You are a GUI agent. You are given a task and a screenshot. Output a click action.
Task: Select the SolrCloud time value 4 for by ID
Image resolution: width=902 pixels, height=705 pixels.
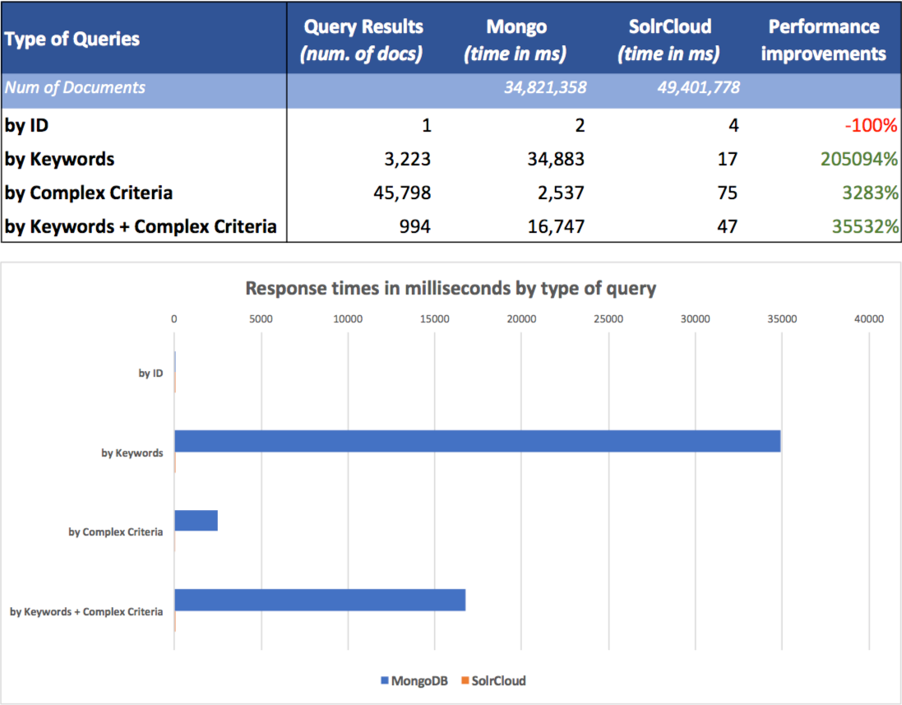click(733, 126)
